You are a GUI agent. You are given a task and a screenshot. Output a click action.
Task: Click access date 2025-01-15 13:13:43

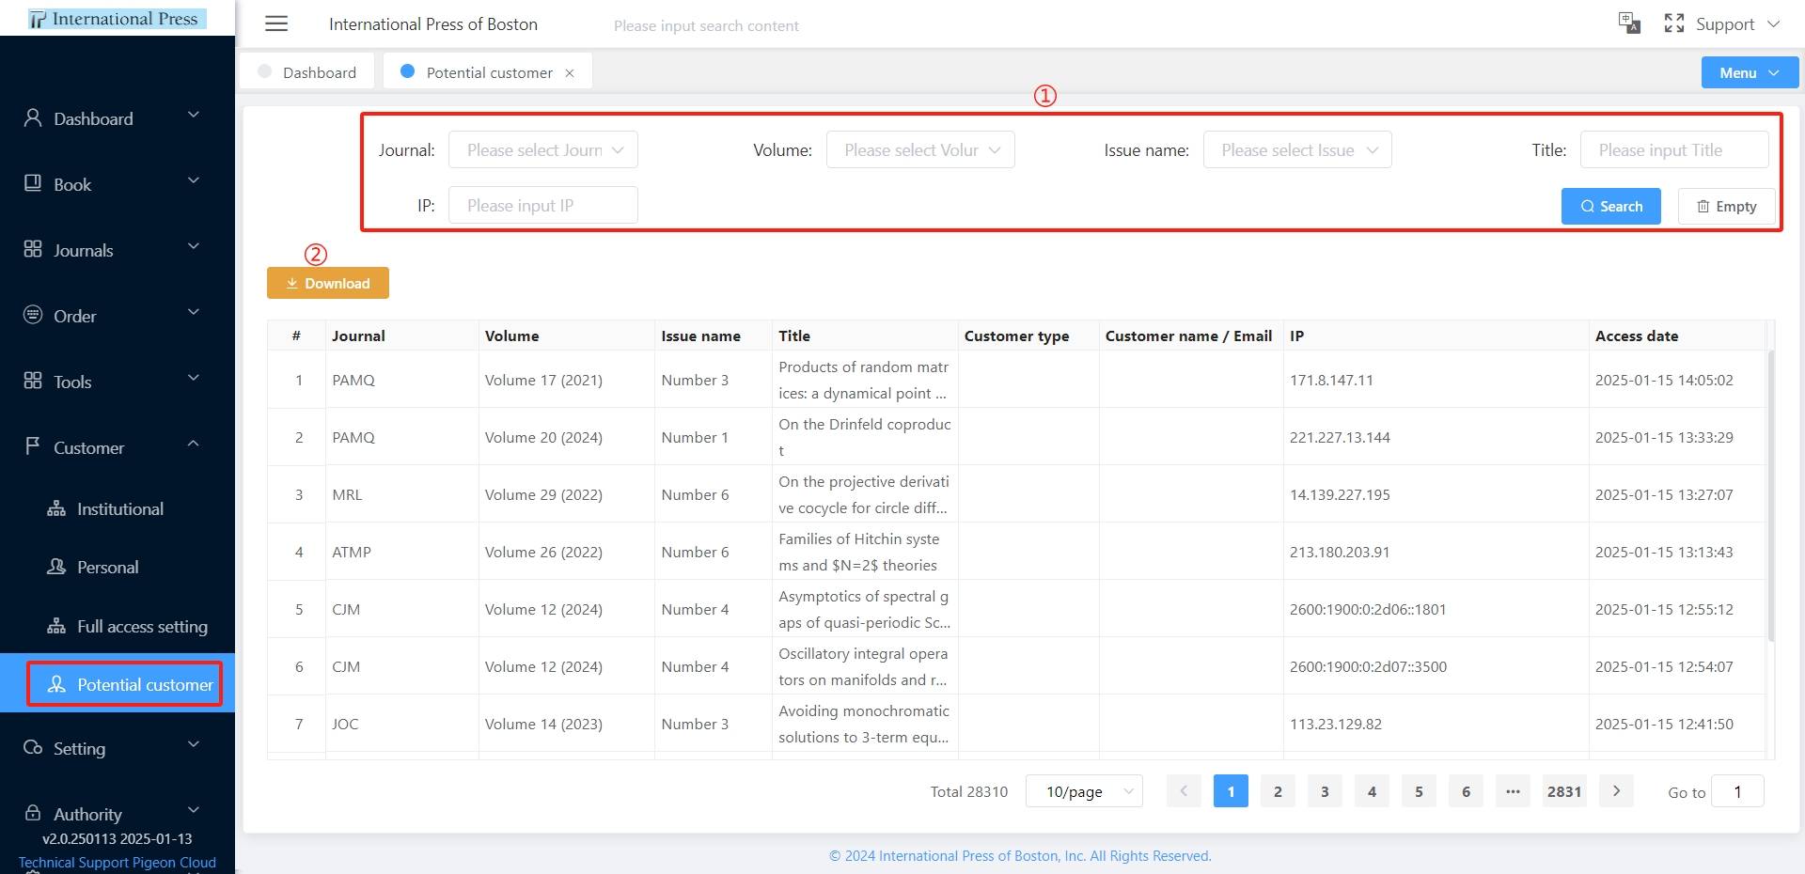pos(1664,552)
